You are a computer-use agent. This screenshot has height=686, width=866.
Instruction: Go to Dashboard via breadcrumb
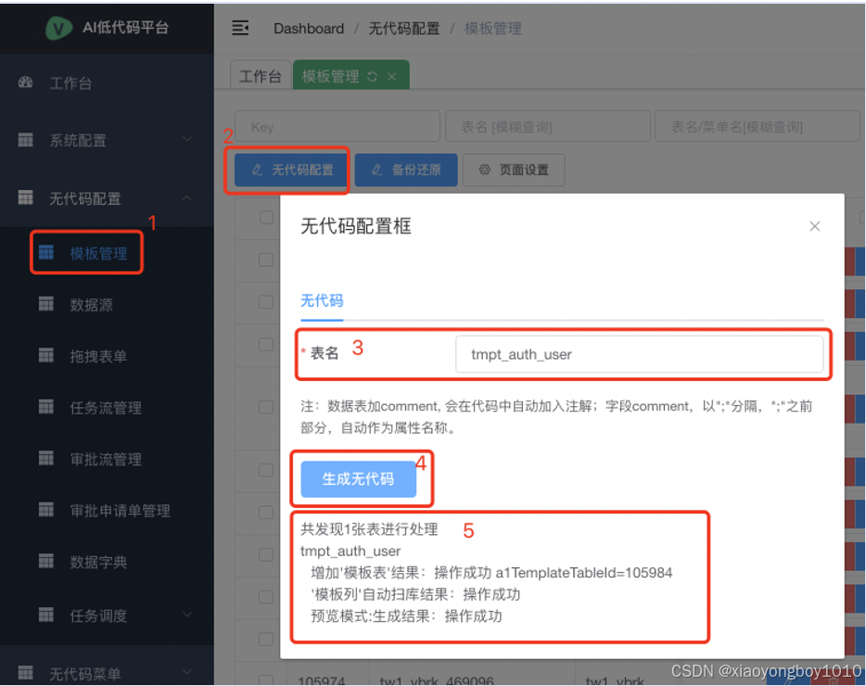click(309, 28)
